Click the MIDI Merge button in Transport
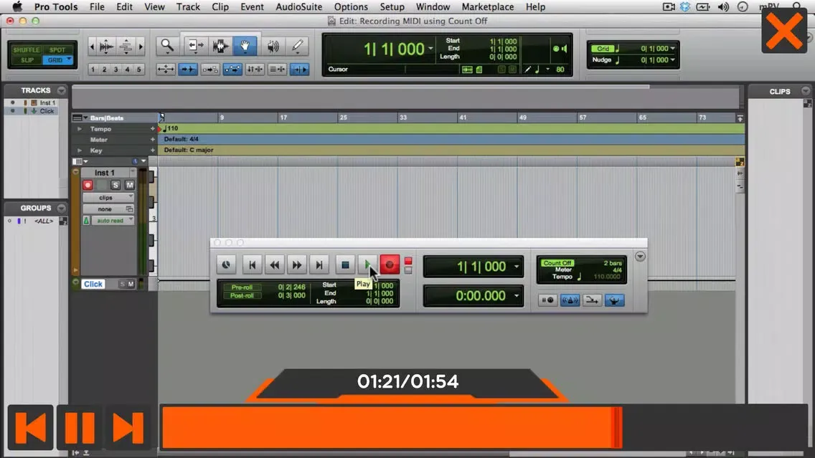This screenshot has width=815, height=458. (x=592, y=300)
